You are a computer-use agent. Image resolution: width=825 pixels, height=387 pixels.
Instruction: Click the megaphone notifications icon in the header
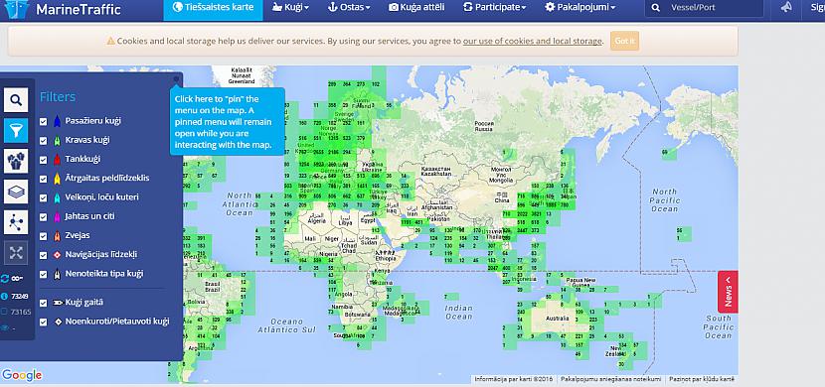pos(786,8)
